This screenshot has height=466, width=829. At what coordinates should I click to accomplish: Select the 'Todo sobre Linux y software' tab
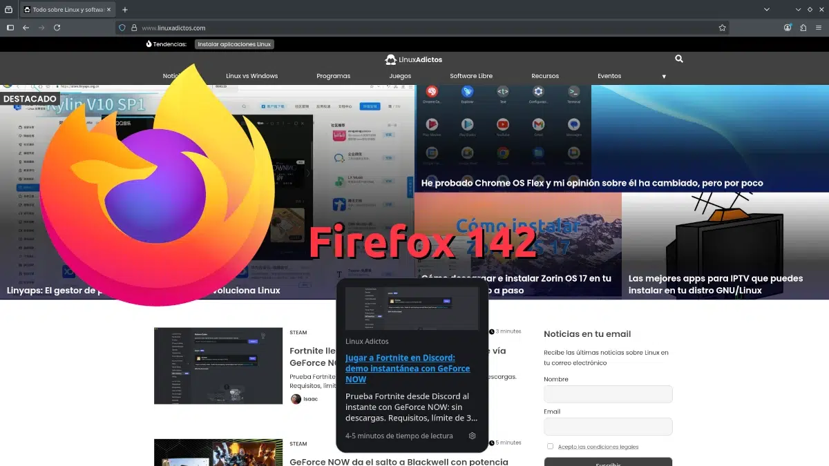[x=62, y=10]
